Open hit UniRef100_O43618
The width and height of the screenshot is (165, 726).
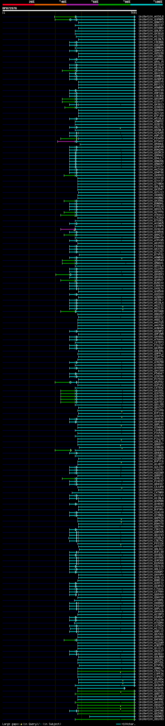151,33
